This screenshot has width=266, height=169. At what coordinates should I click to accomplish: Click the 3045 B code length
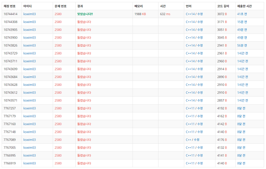point(222,38)
